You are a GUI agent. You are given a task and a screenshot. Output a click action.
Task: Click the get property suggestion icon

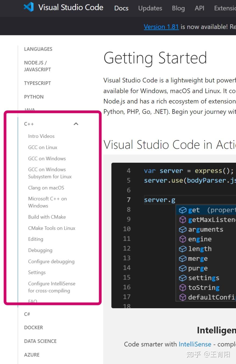pyautogui.click(x=183, y=210)
